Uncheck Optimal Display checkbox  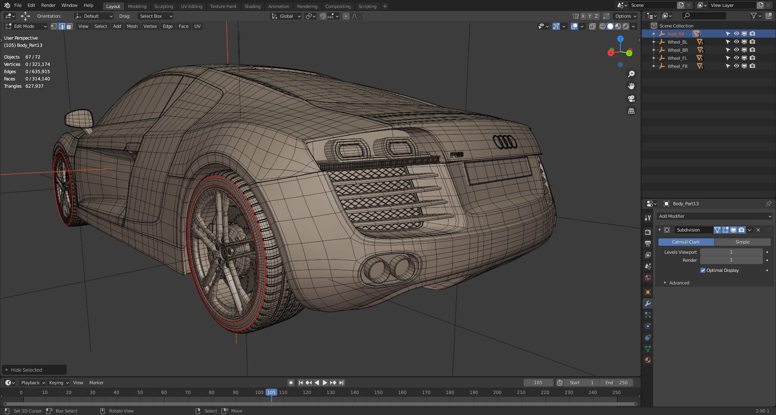pos(703,270)
